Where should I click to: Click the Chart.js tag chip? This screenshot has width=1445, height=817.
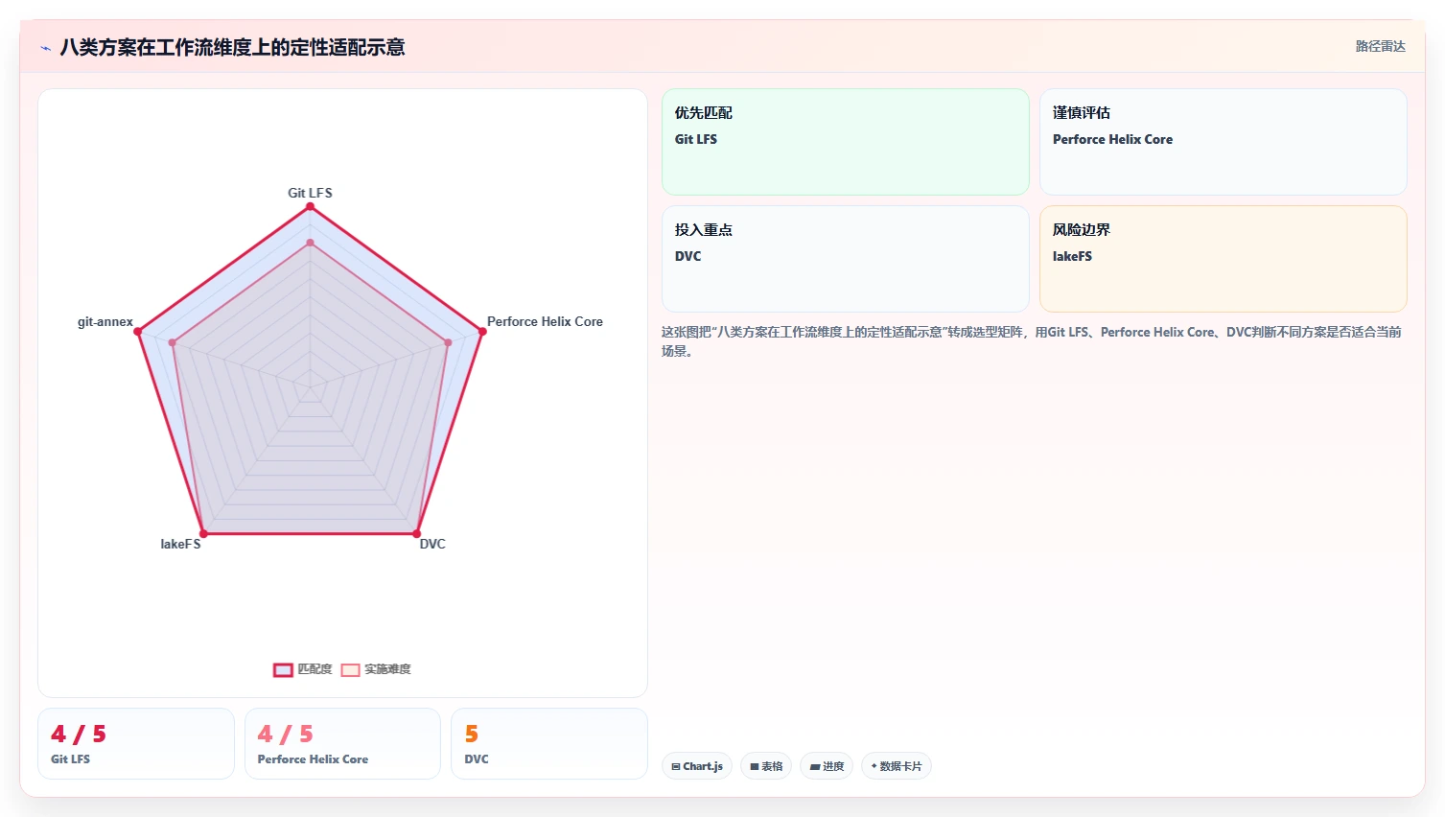(697, 766)
